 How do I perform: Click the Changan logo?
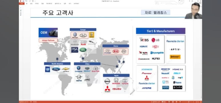(79, 69)
